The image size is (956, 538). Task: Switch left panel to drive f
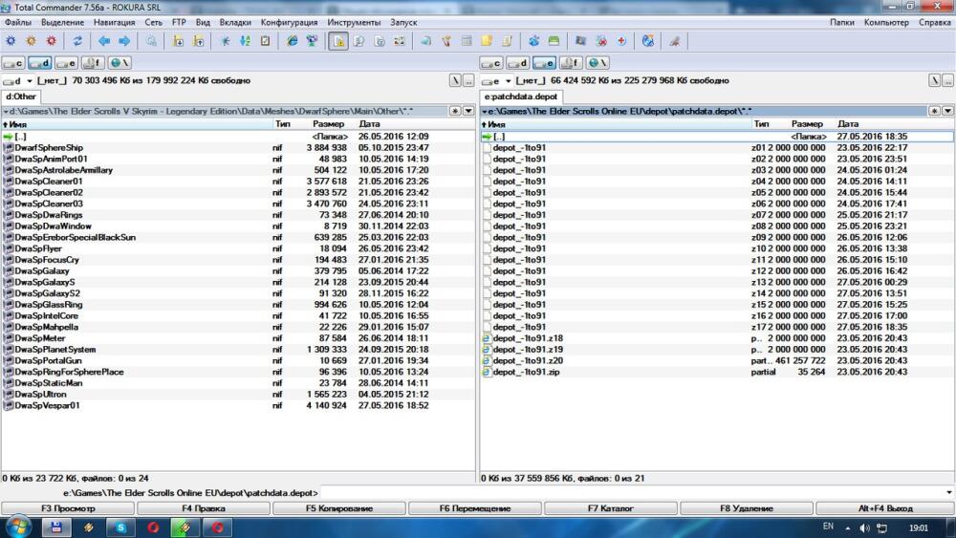point(93,63)
